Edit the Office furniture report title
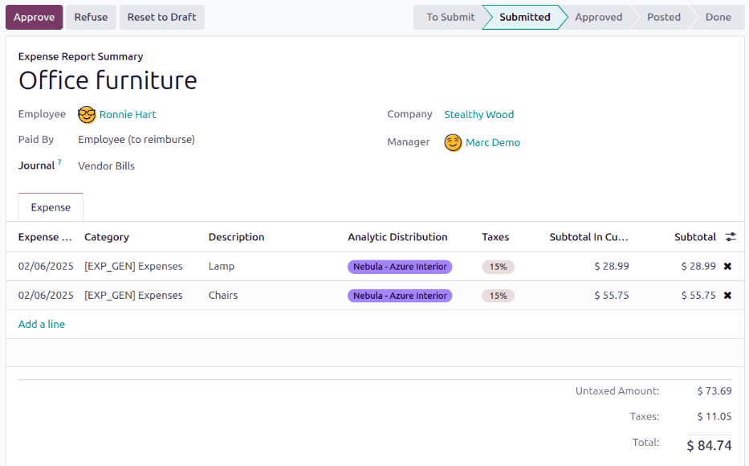 tap(108, 80)
